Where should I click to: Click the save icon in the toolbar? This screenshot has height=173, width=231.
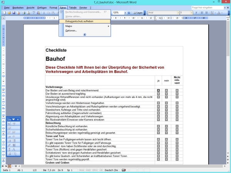click(14, 13)
